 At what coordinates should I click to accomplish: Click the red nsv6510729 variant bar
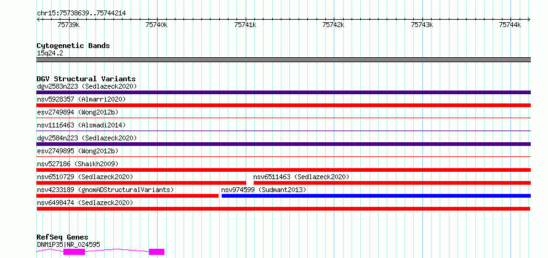point(142,183)
